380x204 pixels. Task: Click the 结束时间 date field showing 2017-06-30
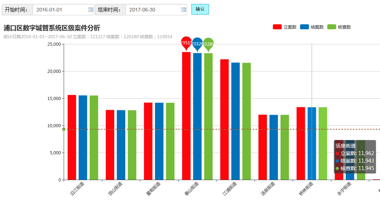(152, 10)
